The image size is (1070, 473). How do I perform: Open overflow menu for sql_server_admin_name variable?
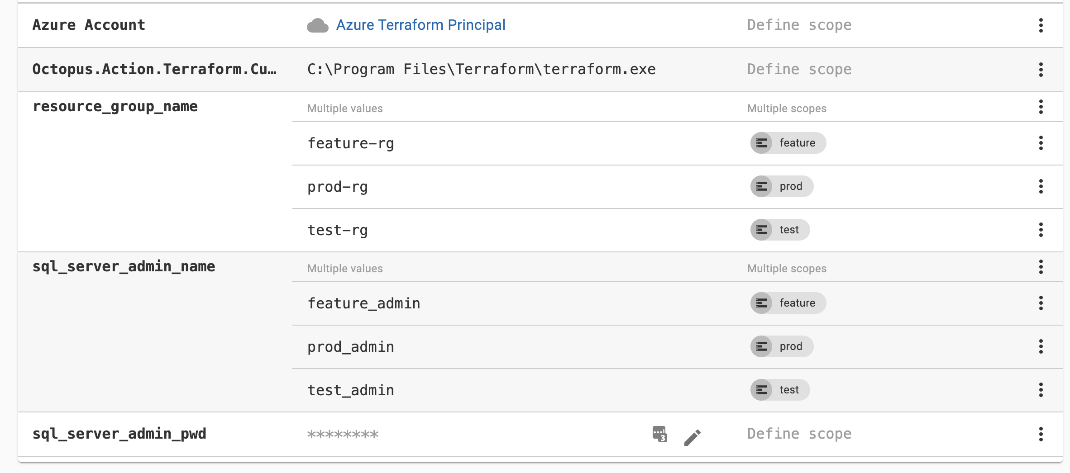click(x=1041, y=267)
